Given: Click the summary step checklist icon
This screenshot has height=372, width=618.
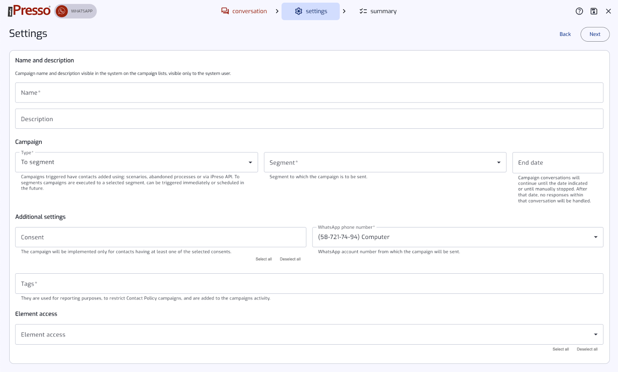Looking at the screenshot, I should coord(363,11).
